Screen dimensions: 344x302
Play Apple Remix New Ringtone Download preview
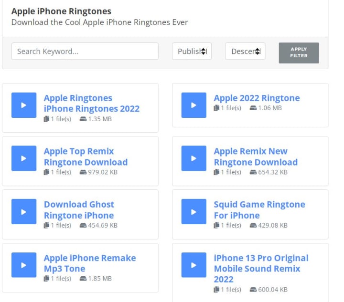click(193, 158)
